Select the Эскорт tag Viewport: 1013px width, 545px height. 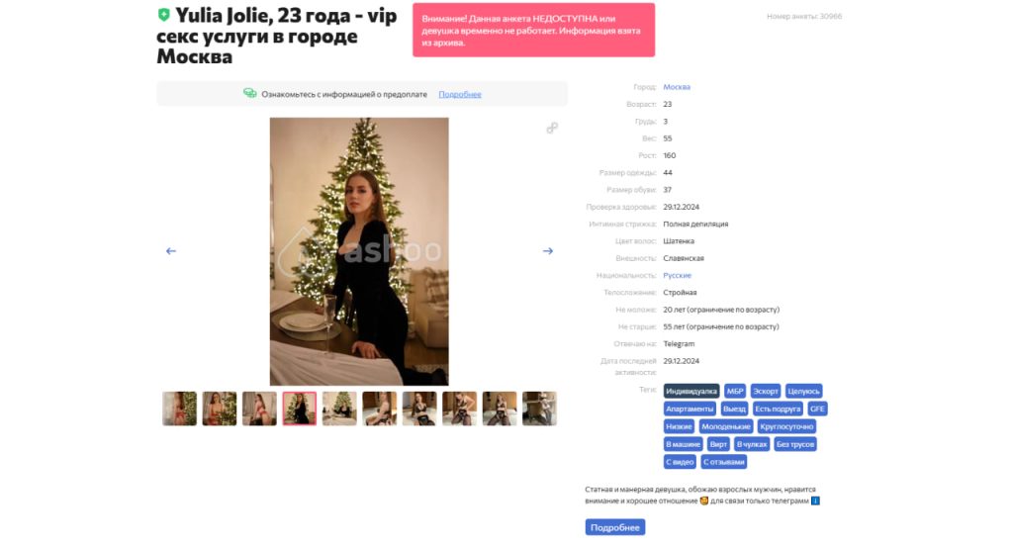(766, 392)
